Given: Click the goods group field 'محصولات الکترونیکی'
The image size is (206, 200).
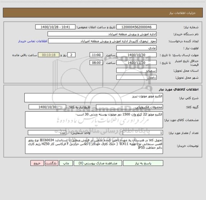Looking at the screenshot, I should [129, 107].
